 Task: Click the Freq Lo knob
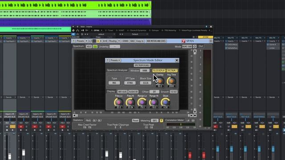click(118, 103)
